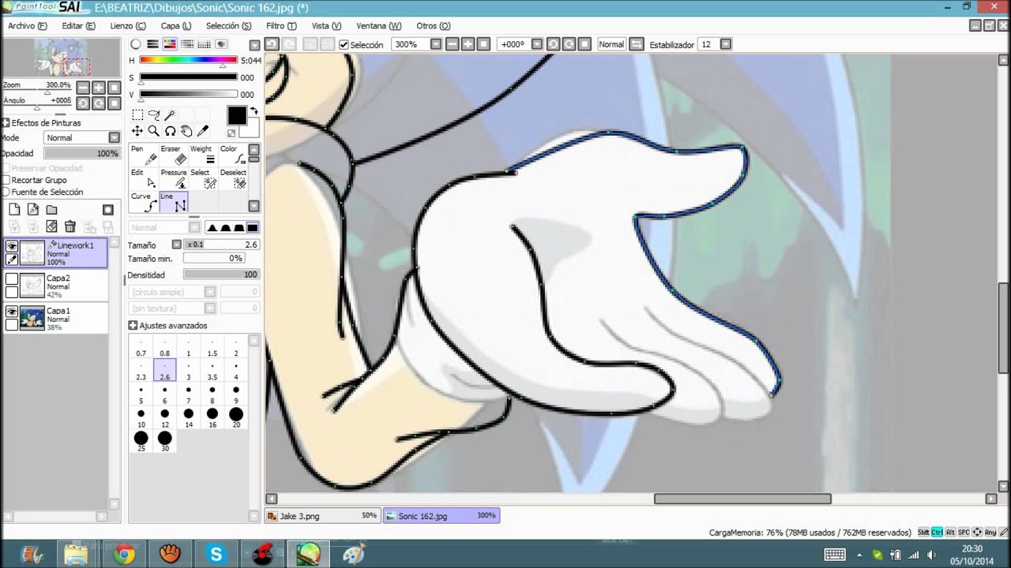
Task: Pick the eyedropper color picker tool
Action: click(202, 131)
